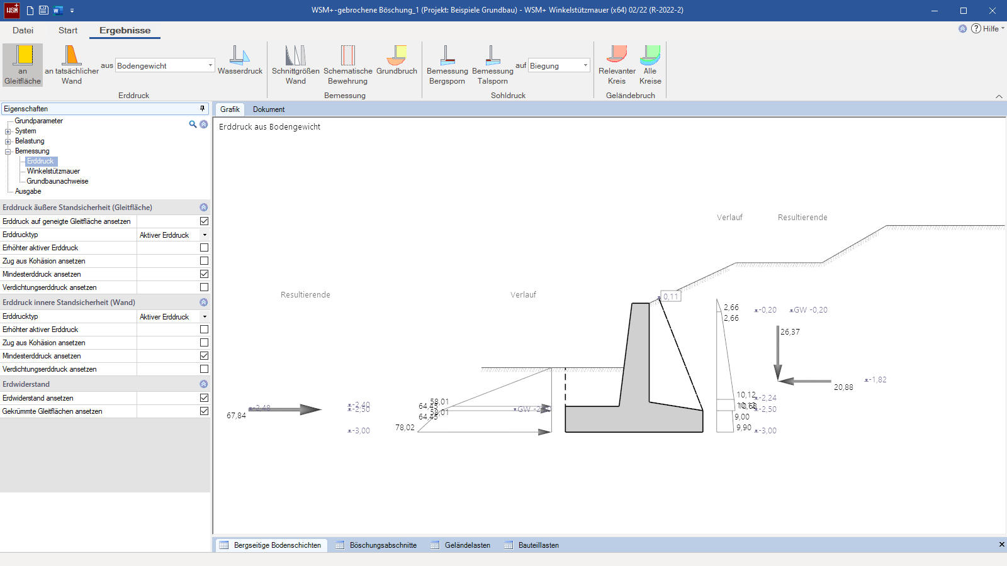Toggle Mindesterddruck ansetzen under Wand section

[204, 356]
